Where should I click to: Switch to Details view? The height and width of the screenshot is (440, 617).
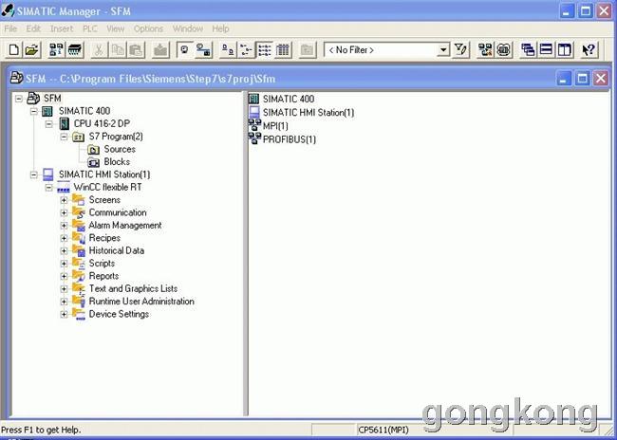[x=283, y=50]
